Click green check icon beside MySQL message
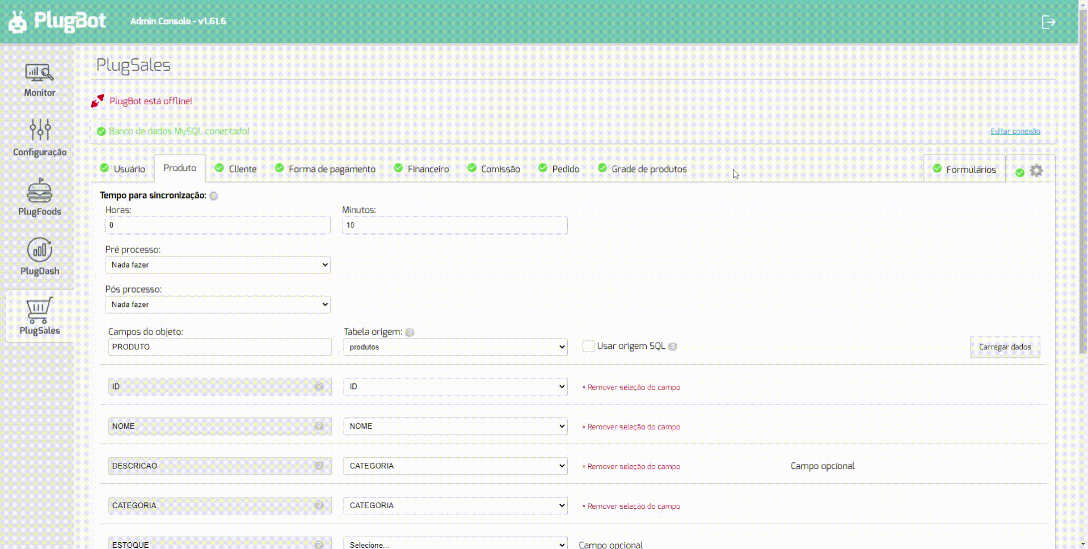 click(102, 132)
